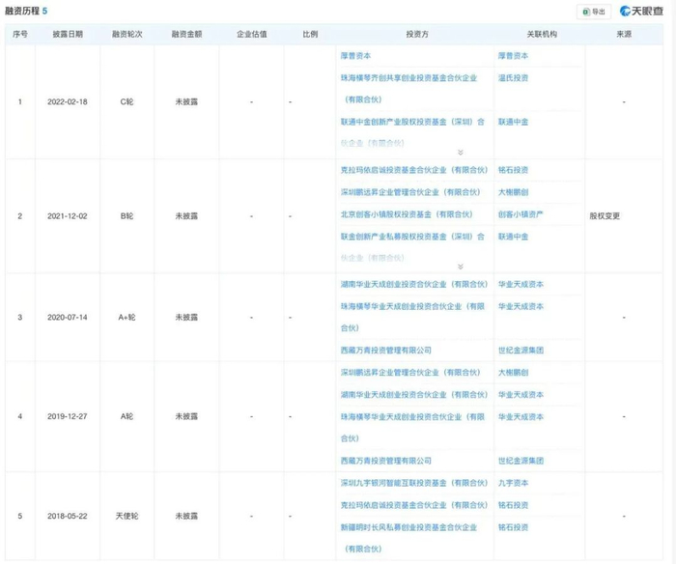The image size is (676, 564).
Task: Open 珠海横琴华业天成创业投资合伙企业 in the A+轮 row
Action: [412, 317]
